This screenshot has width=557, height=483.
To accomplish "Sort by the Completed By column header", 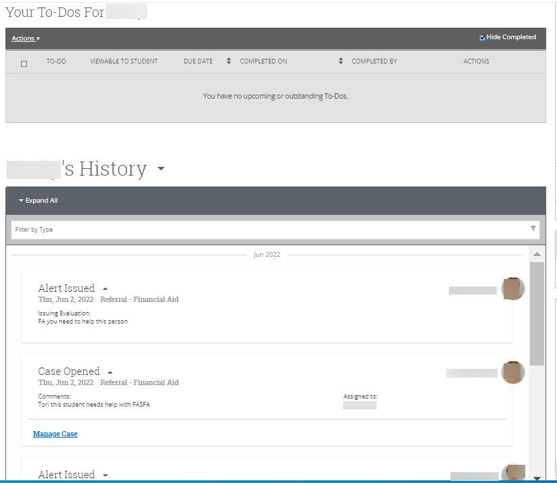I will click(x=374, y=61).
